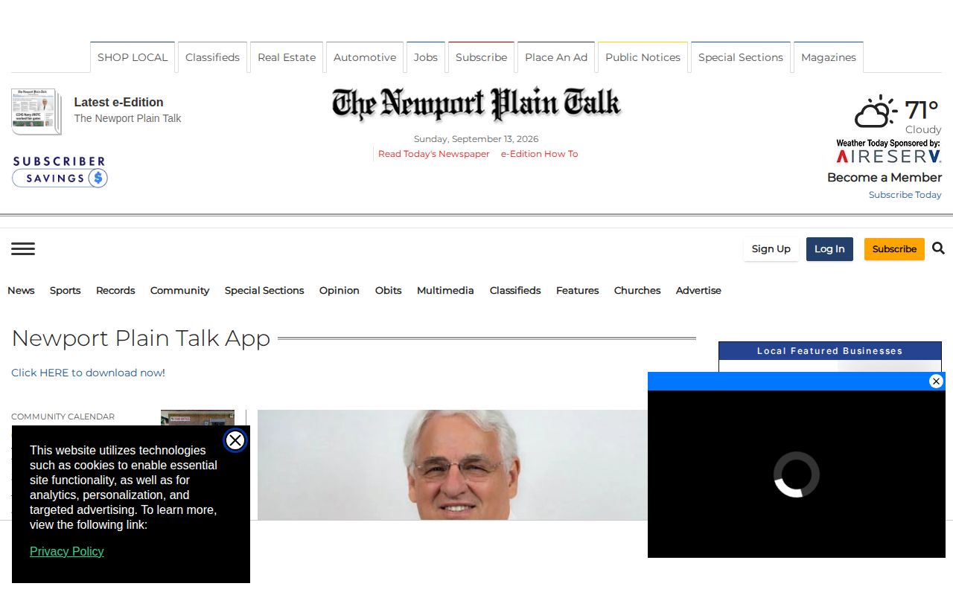The width and height of the screenshot is (953, 595).
Task: Open the Sports menu
Action: tap(65, 290)
